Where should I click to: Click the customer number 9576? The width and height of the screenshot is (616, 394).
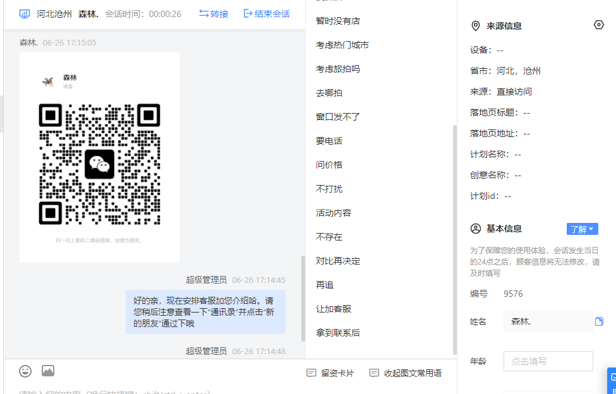[x=513, y=294]
